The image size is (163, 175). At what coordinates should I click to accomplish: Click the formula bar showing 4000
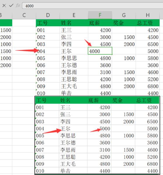click(x=92, y=6)
